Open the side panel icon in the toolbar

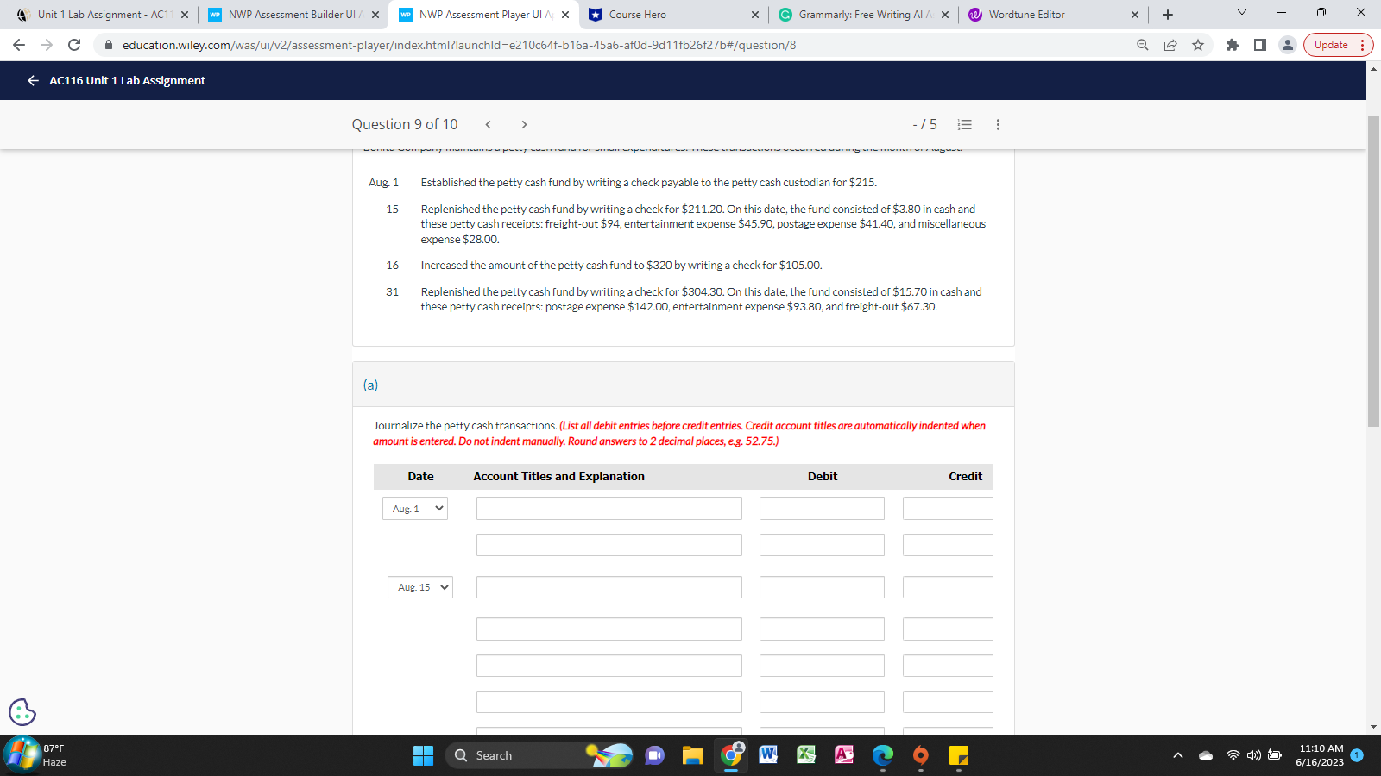[x=1258, y=45]
